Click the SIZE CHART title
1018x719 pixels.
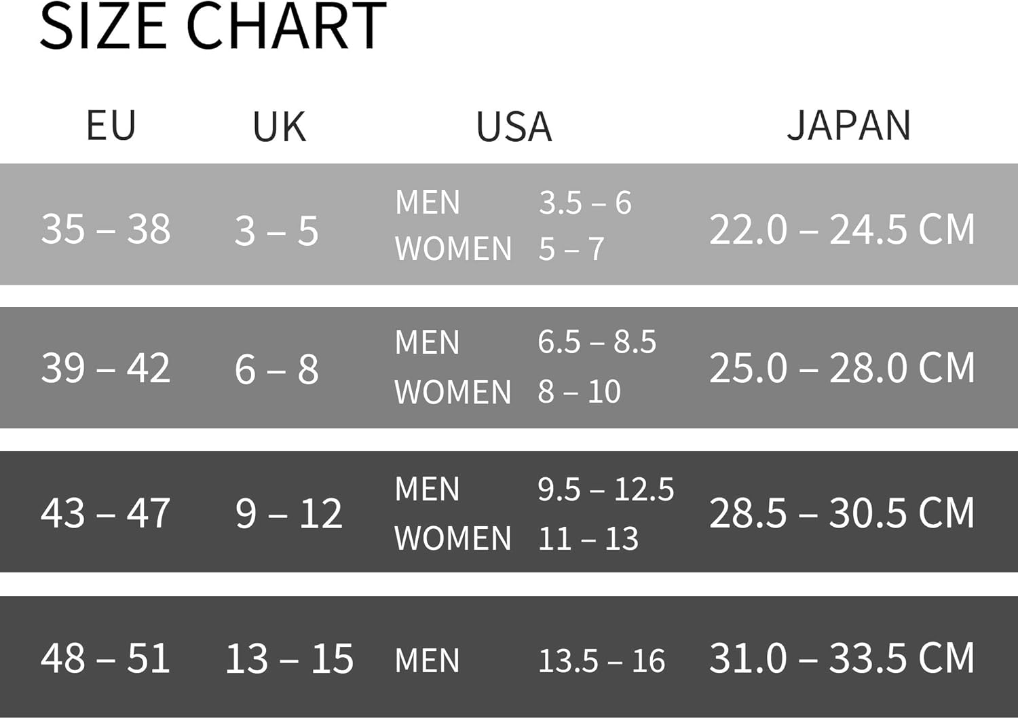coord(212,27)
